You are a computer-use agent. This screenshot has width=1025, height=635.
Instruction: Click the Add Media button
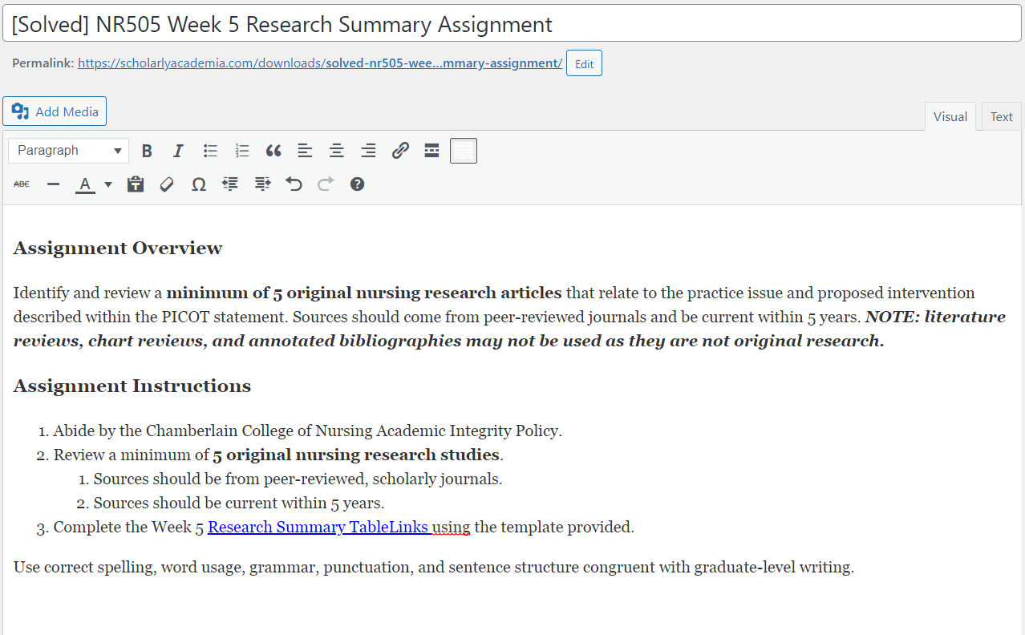[x=55, y=111]
